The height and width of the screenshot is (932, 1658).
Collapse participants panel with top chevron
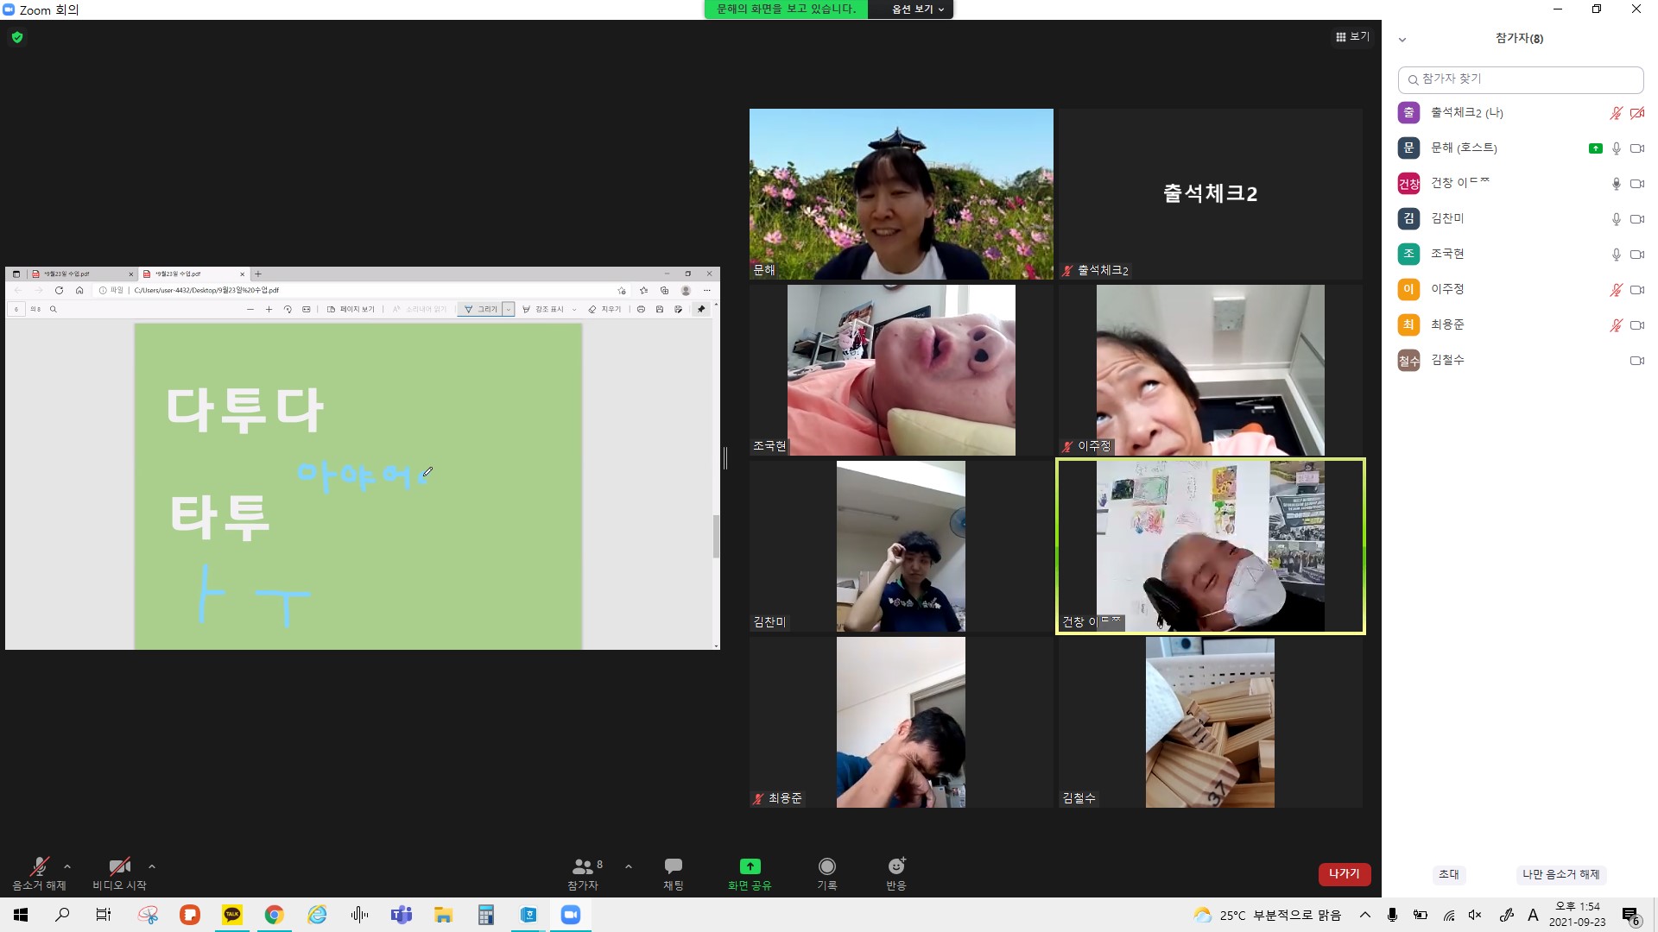click(1402, 40)
